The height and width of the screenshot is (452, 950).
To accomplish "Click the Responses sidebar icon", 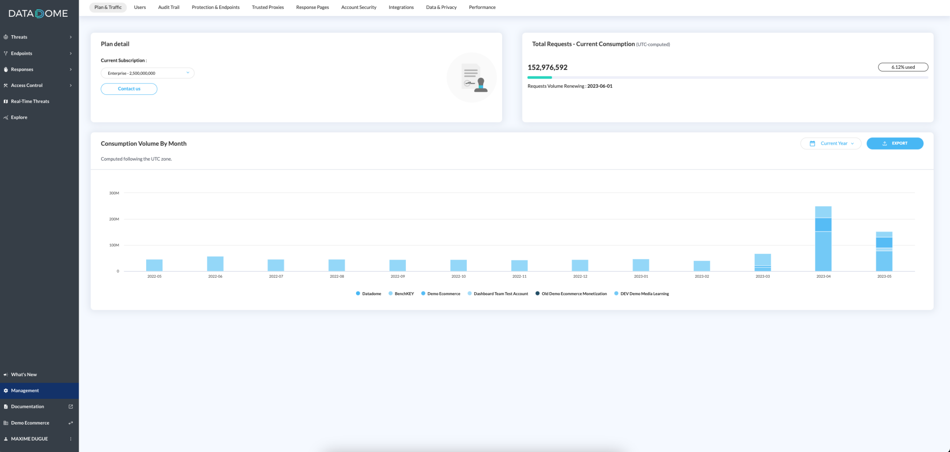I will click(x=6, y=69).
